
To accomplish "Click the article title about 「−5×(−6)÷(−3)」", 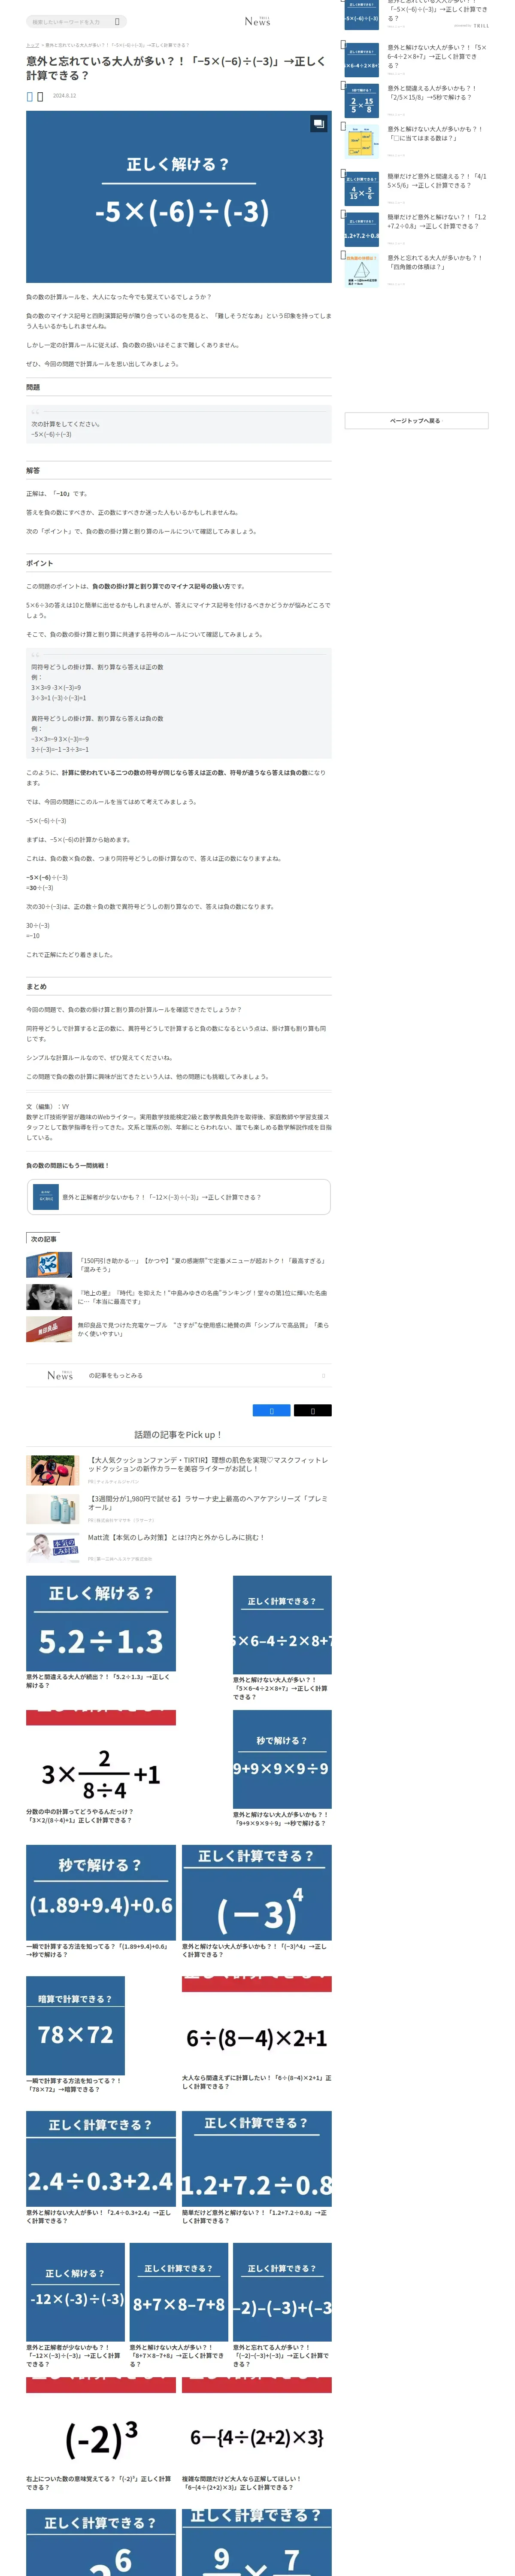I will 176,68.
